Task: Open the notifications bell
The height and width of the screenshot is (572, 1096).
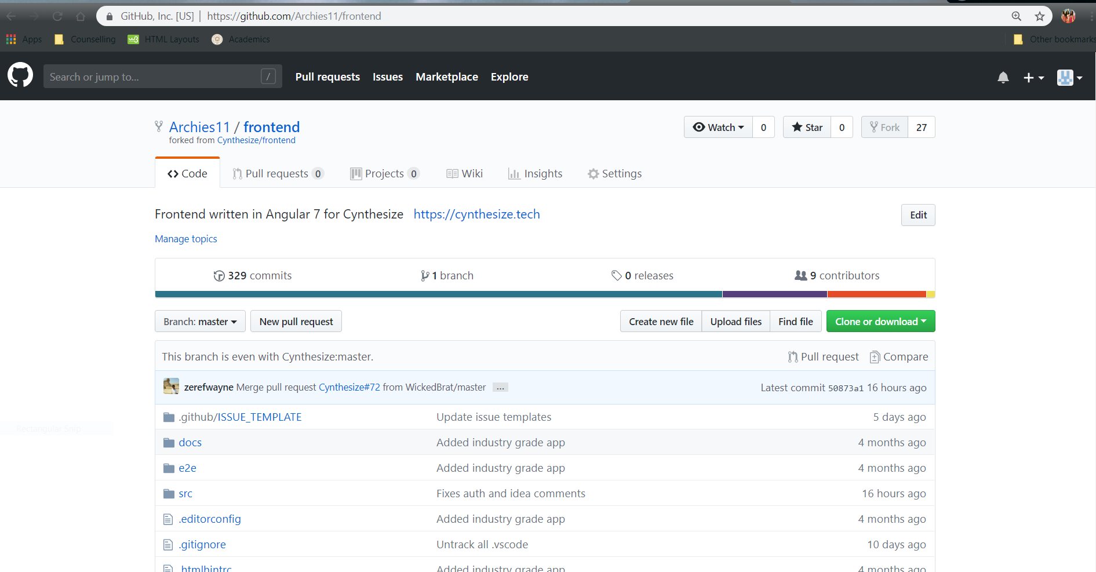Action: (x=1003, y=77)
